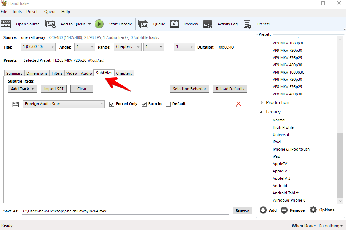Image resolution: width=346 pixels, height=230 pixels.
Task: Open the File menu
Action: 4,12
